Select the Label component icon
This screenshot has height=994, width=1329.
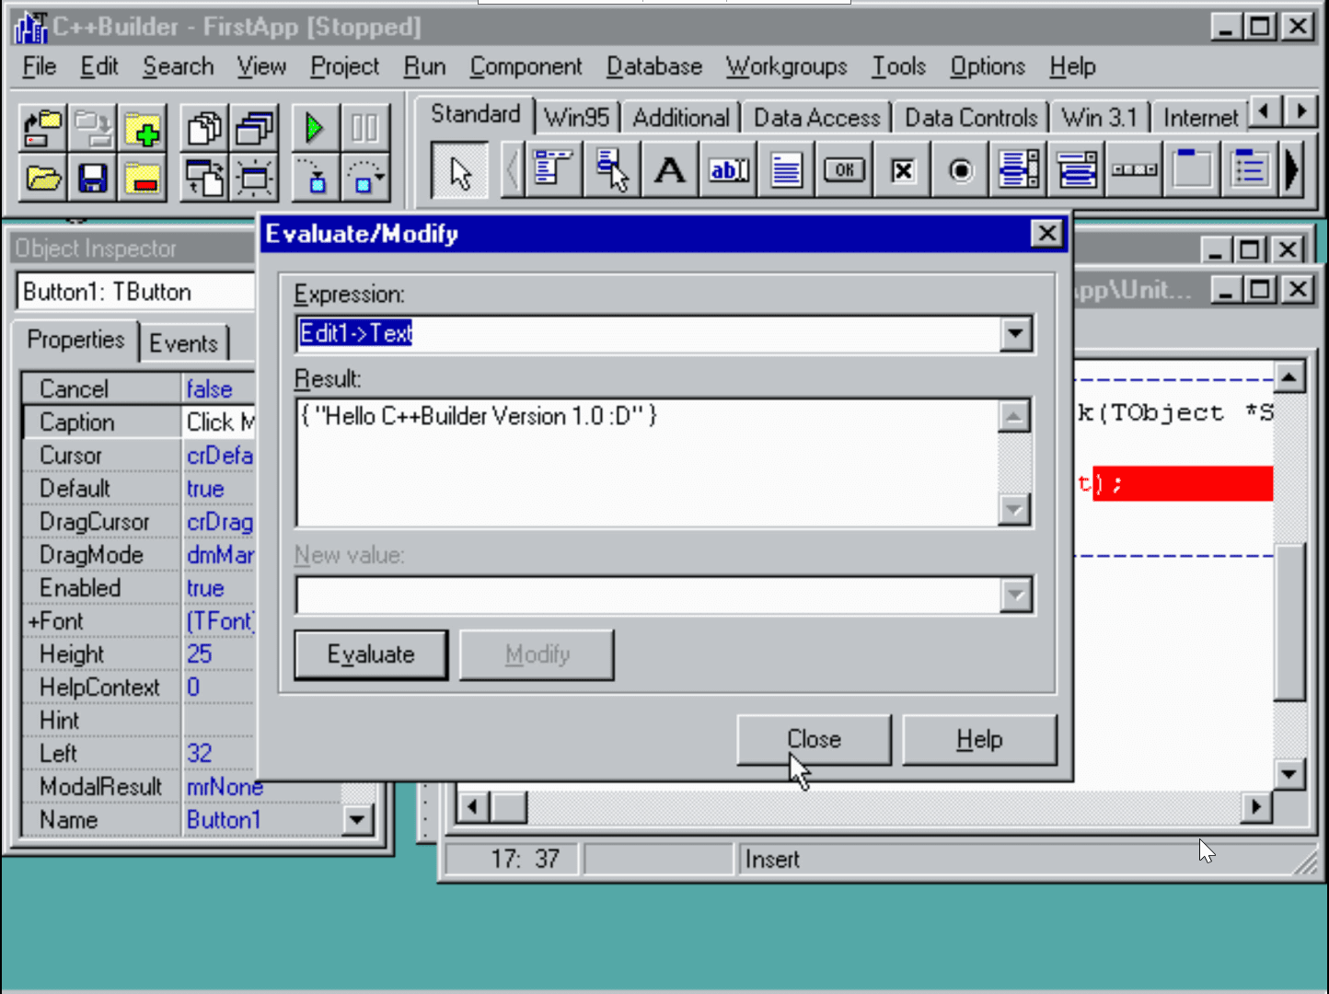pos(669,170)
